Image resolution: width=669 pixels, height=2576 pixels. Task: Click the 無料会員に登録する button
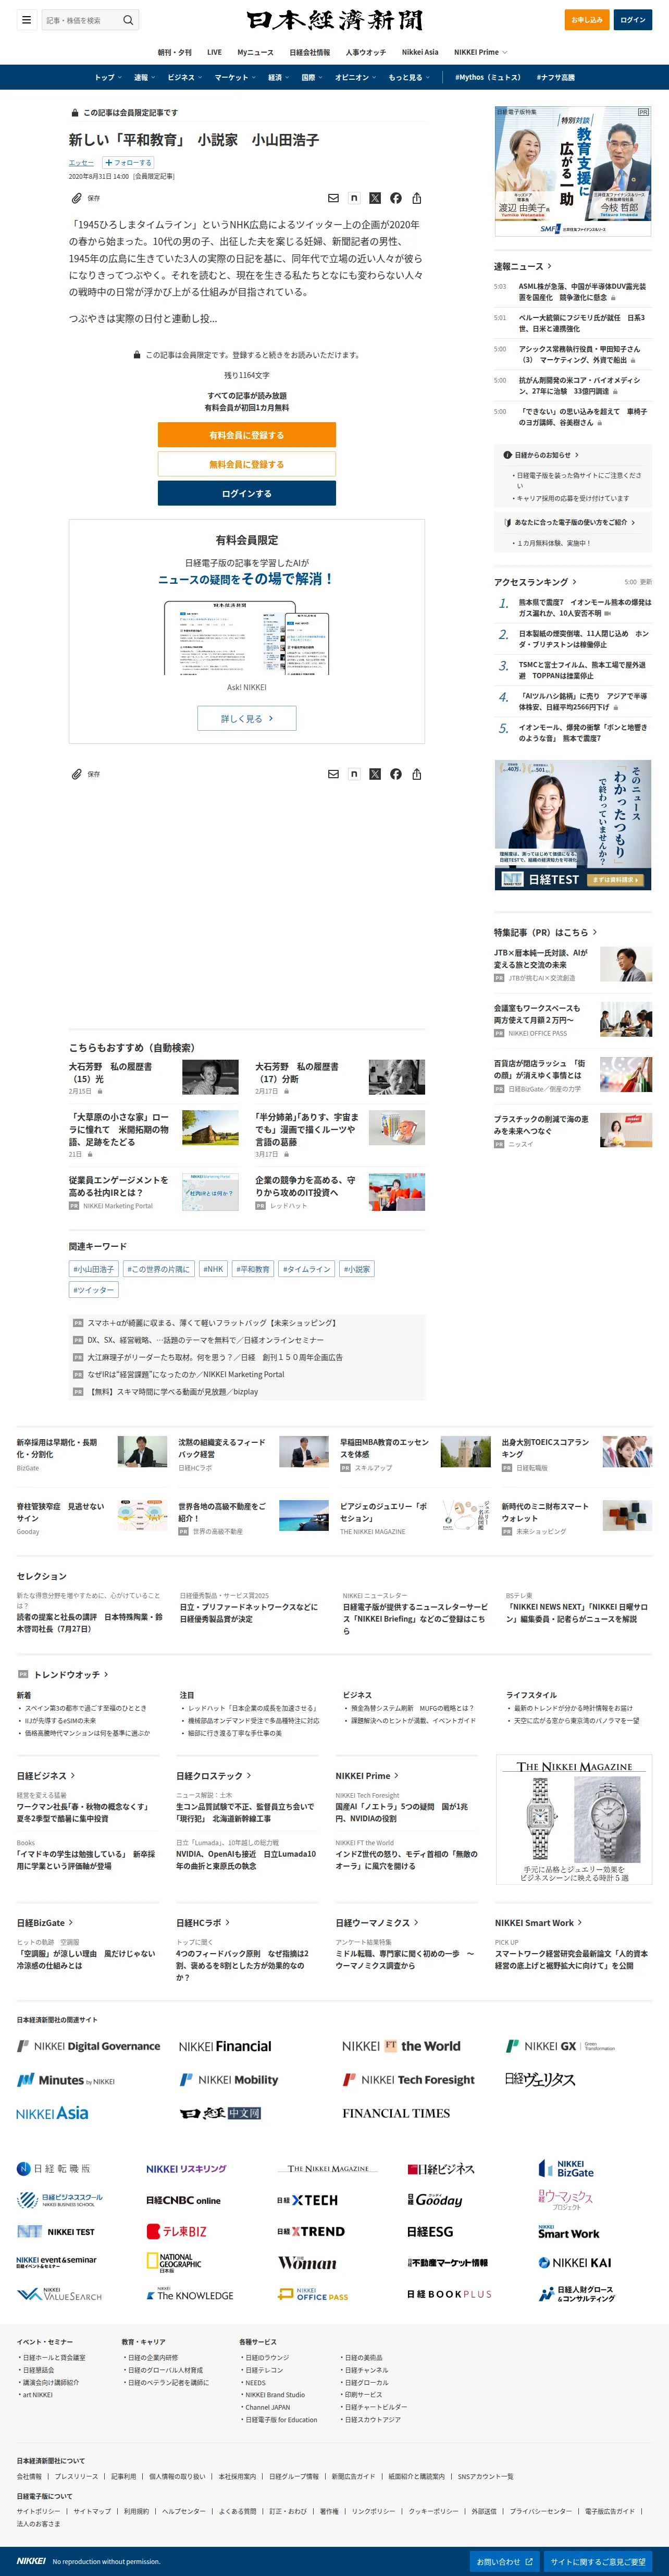[246, 464]
